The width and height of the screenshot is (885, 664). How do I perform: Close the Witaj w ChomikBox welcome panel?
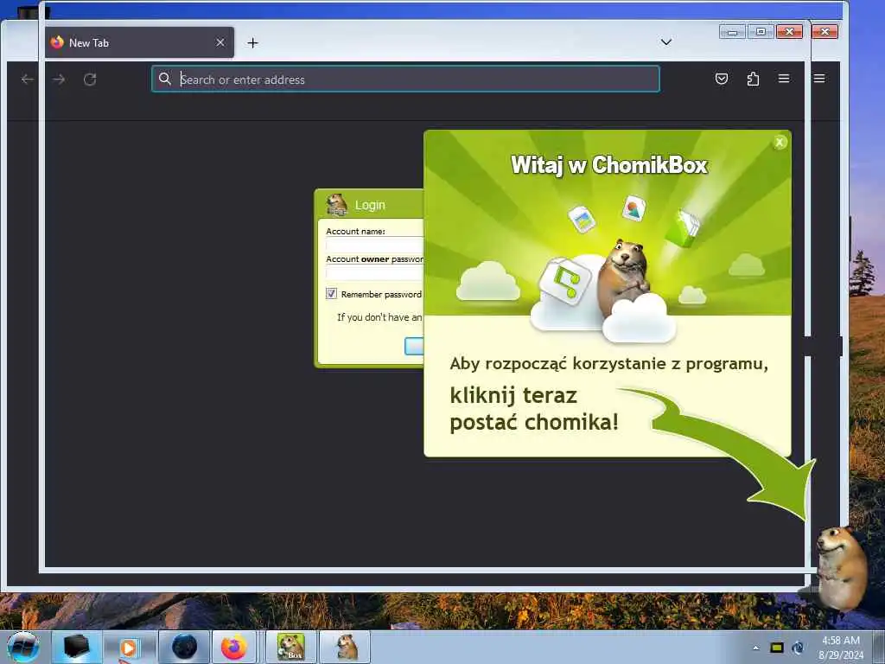[x=780, y=143]
